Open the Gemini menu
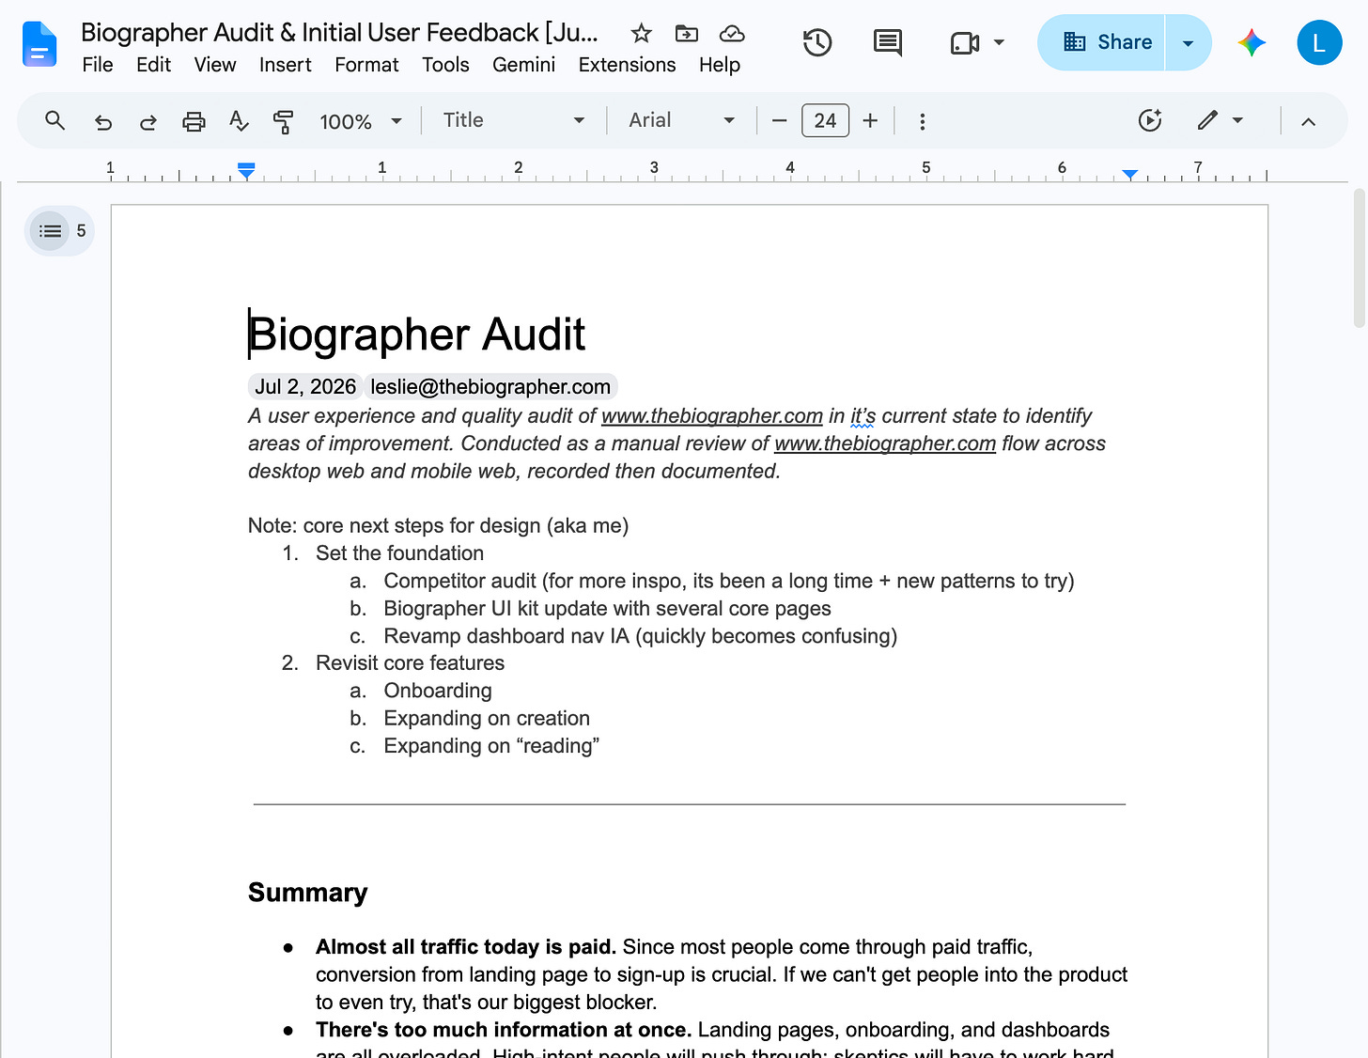Image resolution: width=1368 pixels, height=1058 pixels. pos(523,65)
